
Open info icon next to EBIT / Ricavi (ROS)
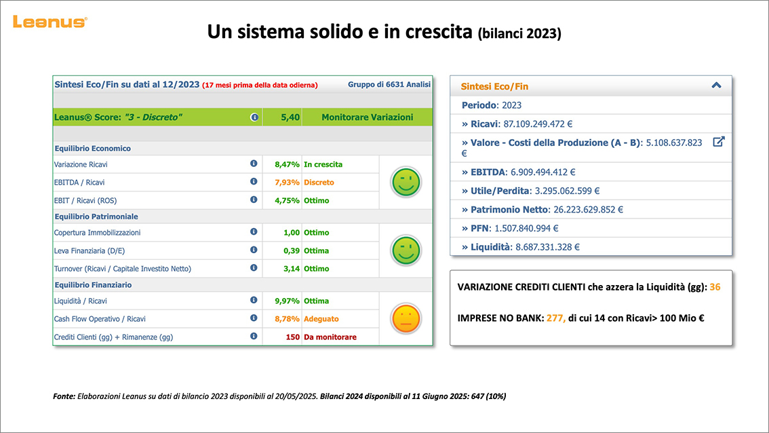pyautogui.click(x=254, y=200)
